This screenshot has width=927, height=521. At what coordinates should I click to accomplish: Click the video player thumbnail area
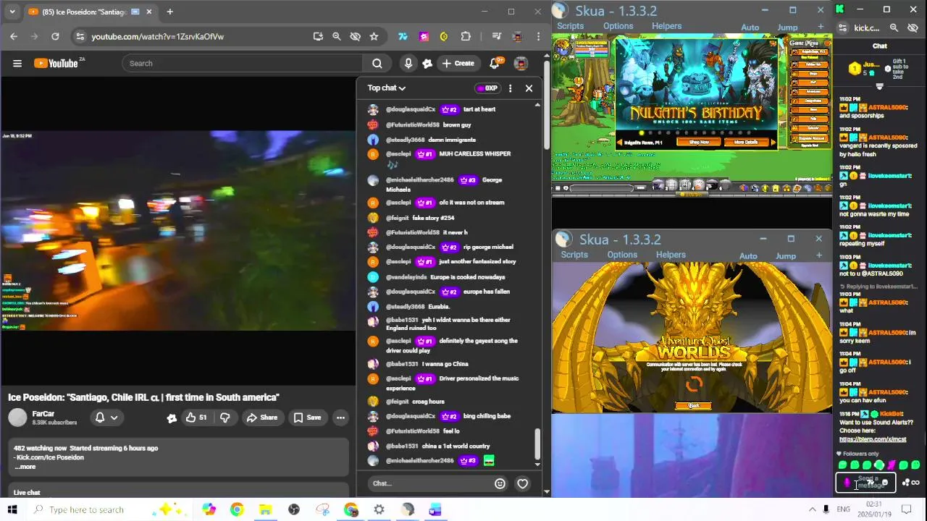(x=178, y=232)
